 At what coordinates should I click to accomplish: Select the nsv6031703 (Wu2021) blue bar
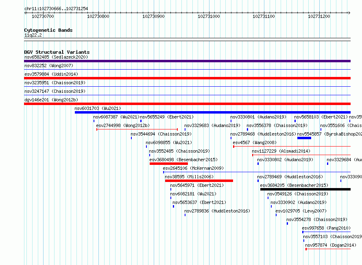pyautogui.click(x=213, y=112)
